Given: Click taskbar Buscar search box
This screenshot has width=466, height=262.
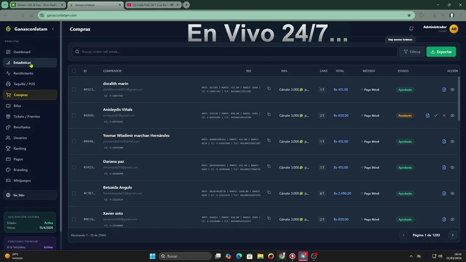Looking at the screenshot, I should [185, 256].
